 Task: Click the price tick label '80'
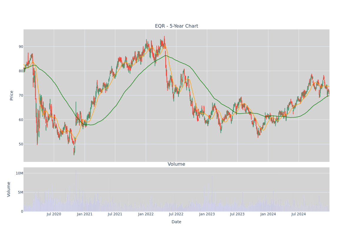click(21, 71)
